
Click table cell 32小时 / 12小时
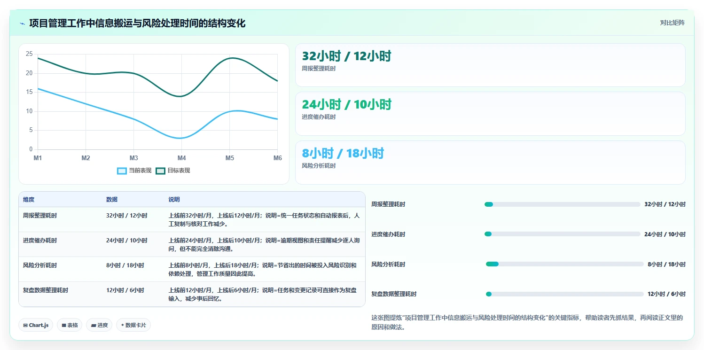[127, 216]
